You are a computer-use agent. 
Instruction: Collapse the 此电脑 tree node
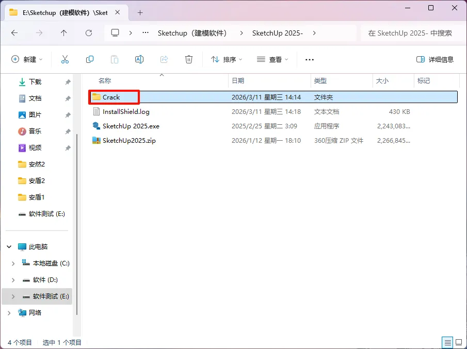pos(9,246)
